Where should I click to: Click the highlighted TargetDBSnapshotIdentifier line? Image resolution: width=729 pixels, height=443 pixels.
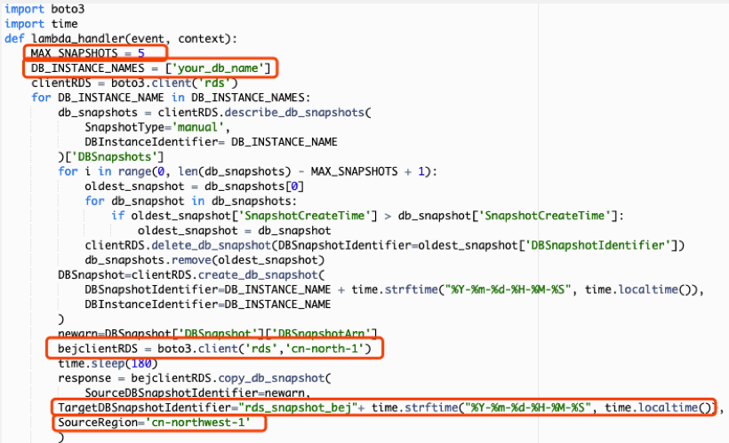click(x=384, y=407)
